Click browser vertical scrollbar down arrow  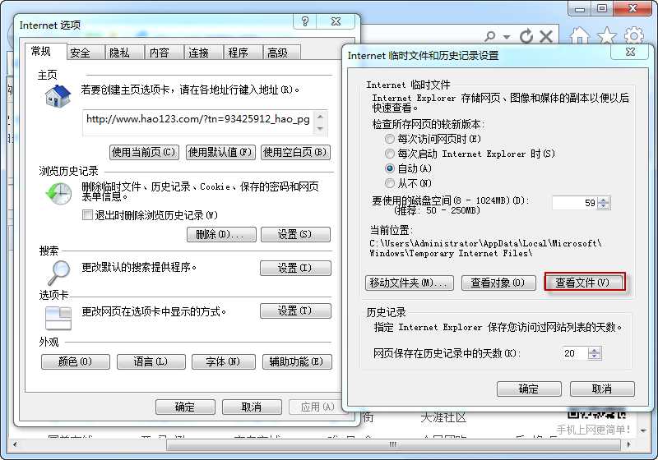(x=643, y=430)
